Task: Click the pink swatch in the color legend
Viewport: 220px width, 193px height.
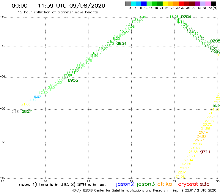Action: click(208, 4)
